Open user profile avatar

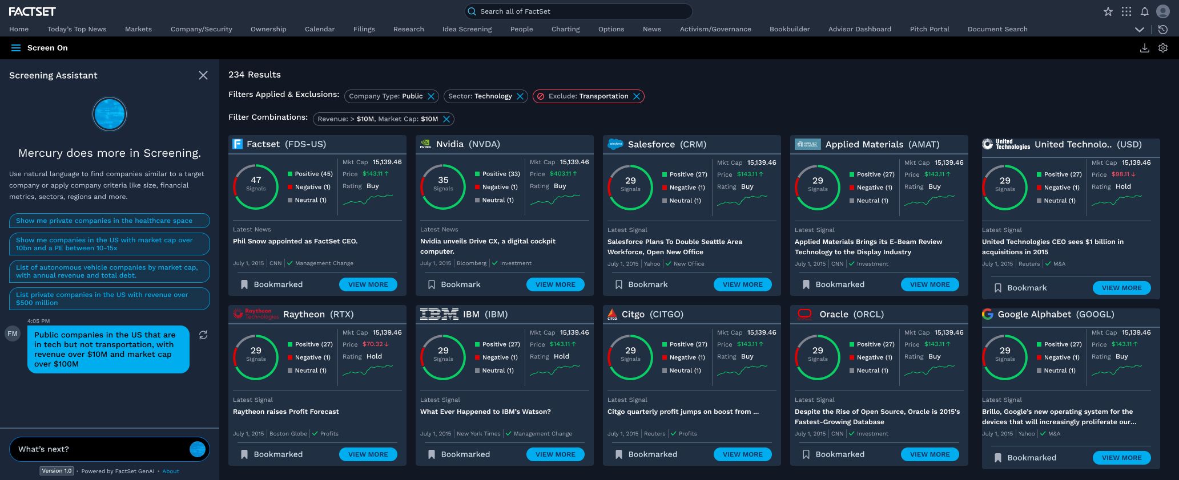(x=1163, y=11)
